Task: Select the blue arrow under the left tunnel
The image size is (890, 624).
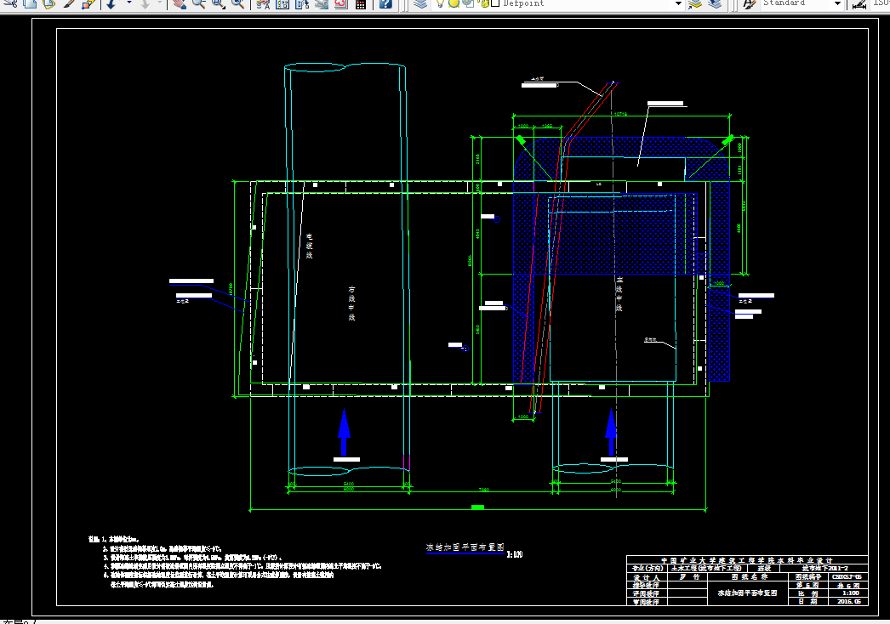Action: point(344,432)
